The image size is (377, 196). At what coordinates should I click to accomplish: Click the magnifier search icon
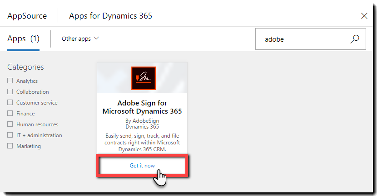(355, 39)
